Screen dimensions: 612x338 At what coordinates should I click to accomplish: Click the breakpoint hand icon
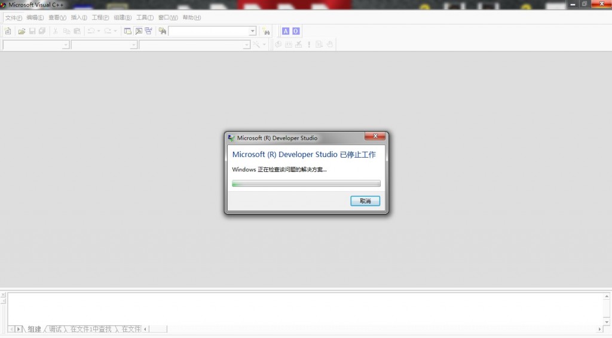point(330,44)
